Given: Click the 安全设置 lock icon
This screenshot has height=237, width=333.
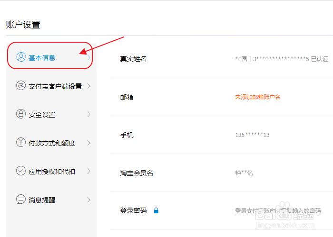Looking at the screenshot, I should (x=21, y=114).
